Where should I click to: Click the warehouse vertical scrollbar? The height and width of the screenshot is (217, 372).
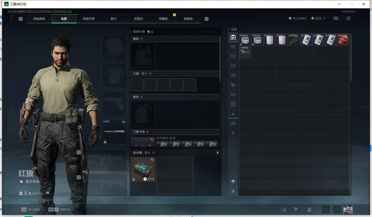pyautogui.click(x=351, y=57)
